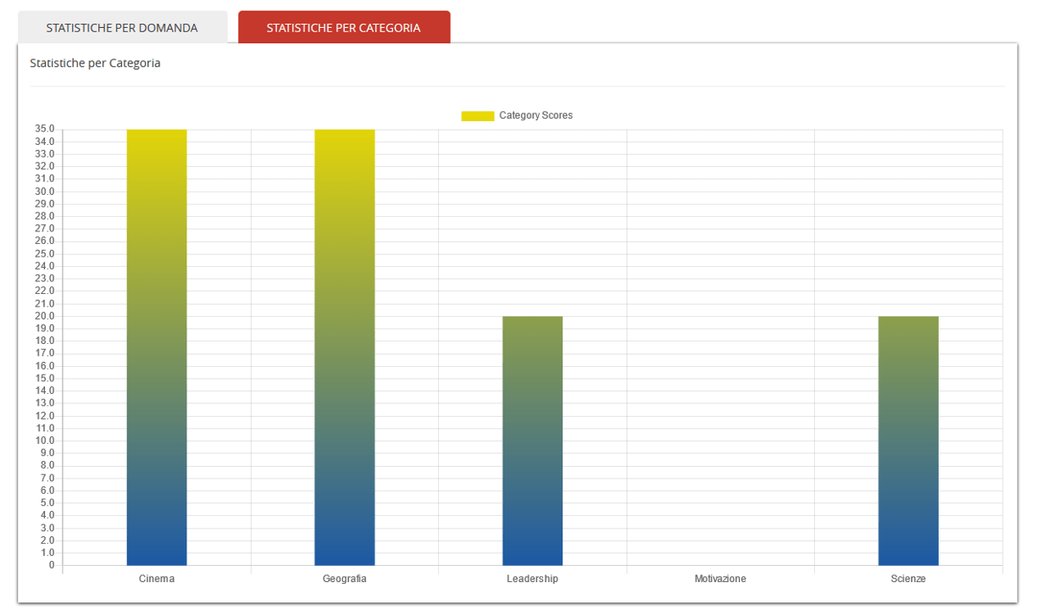The width and height of the screenshot is (1059, 610).
Task: Click the Motivazione x-axis label
Action: 720,579
